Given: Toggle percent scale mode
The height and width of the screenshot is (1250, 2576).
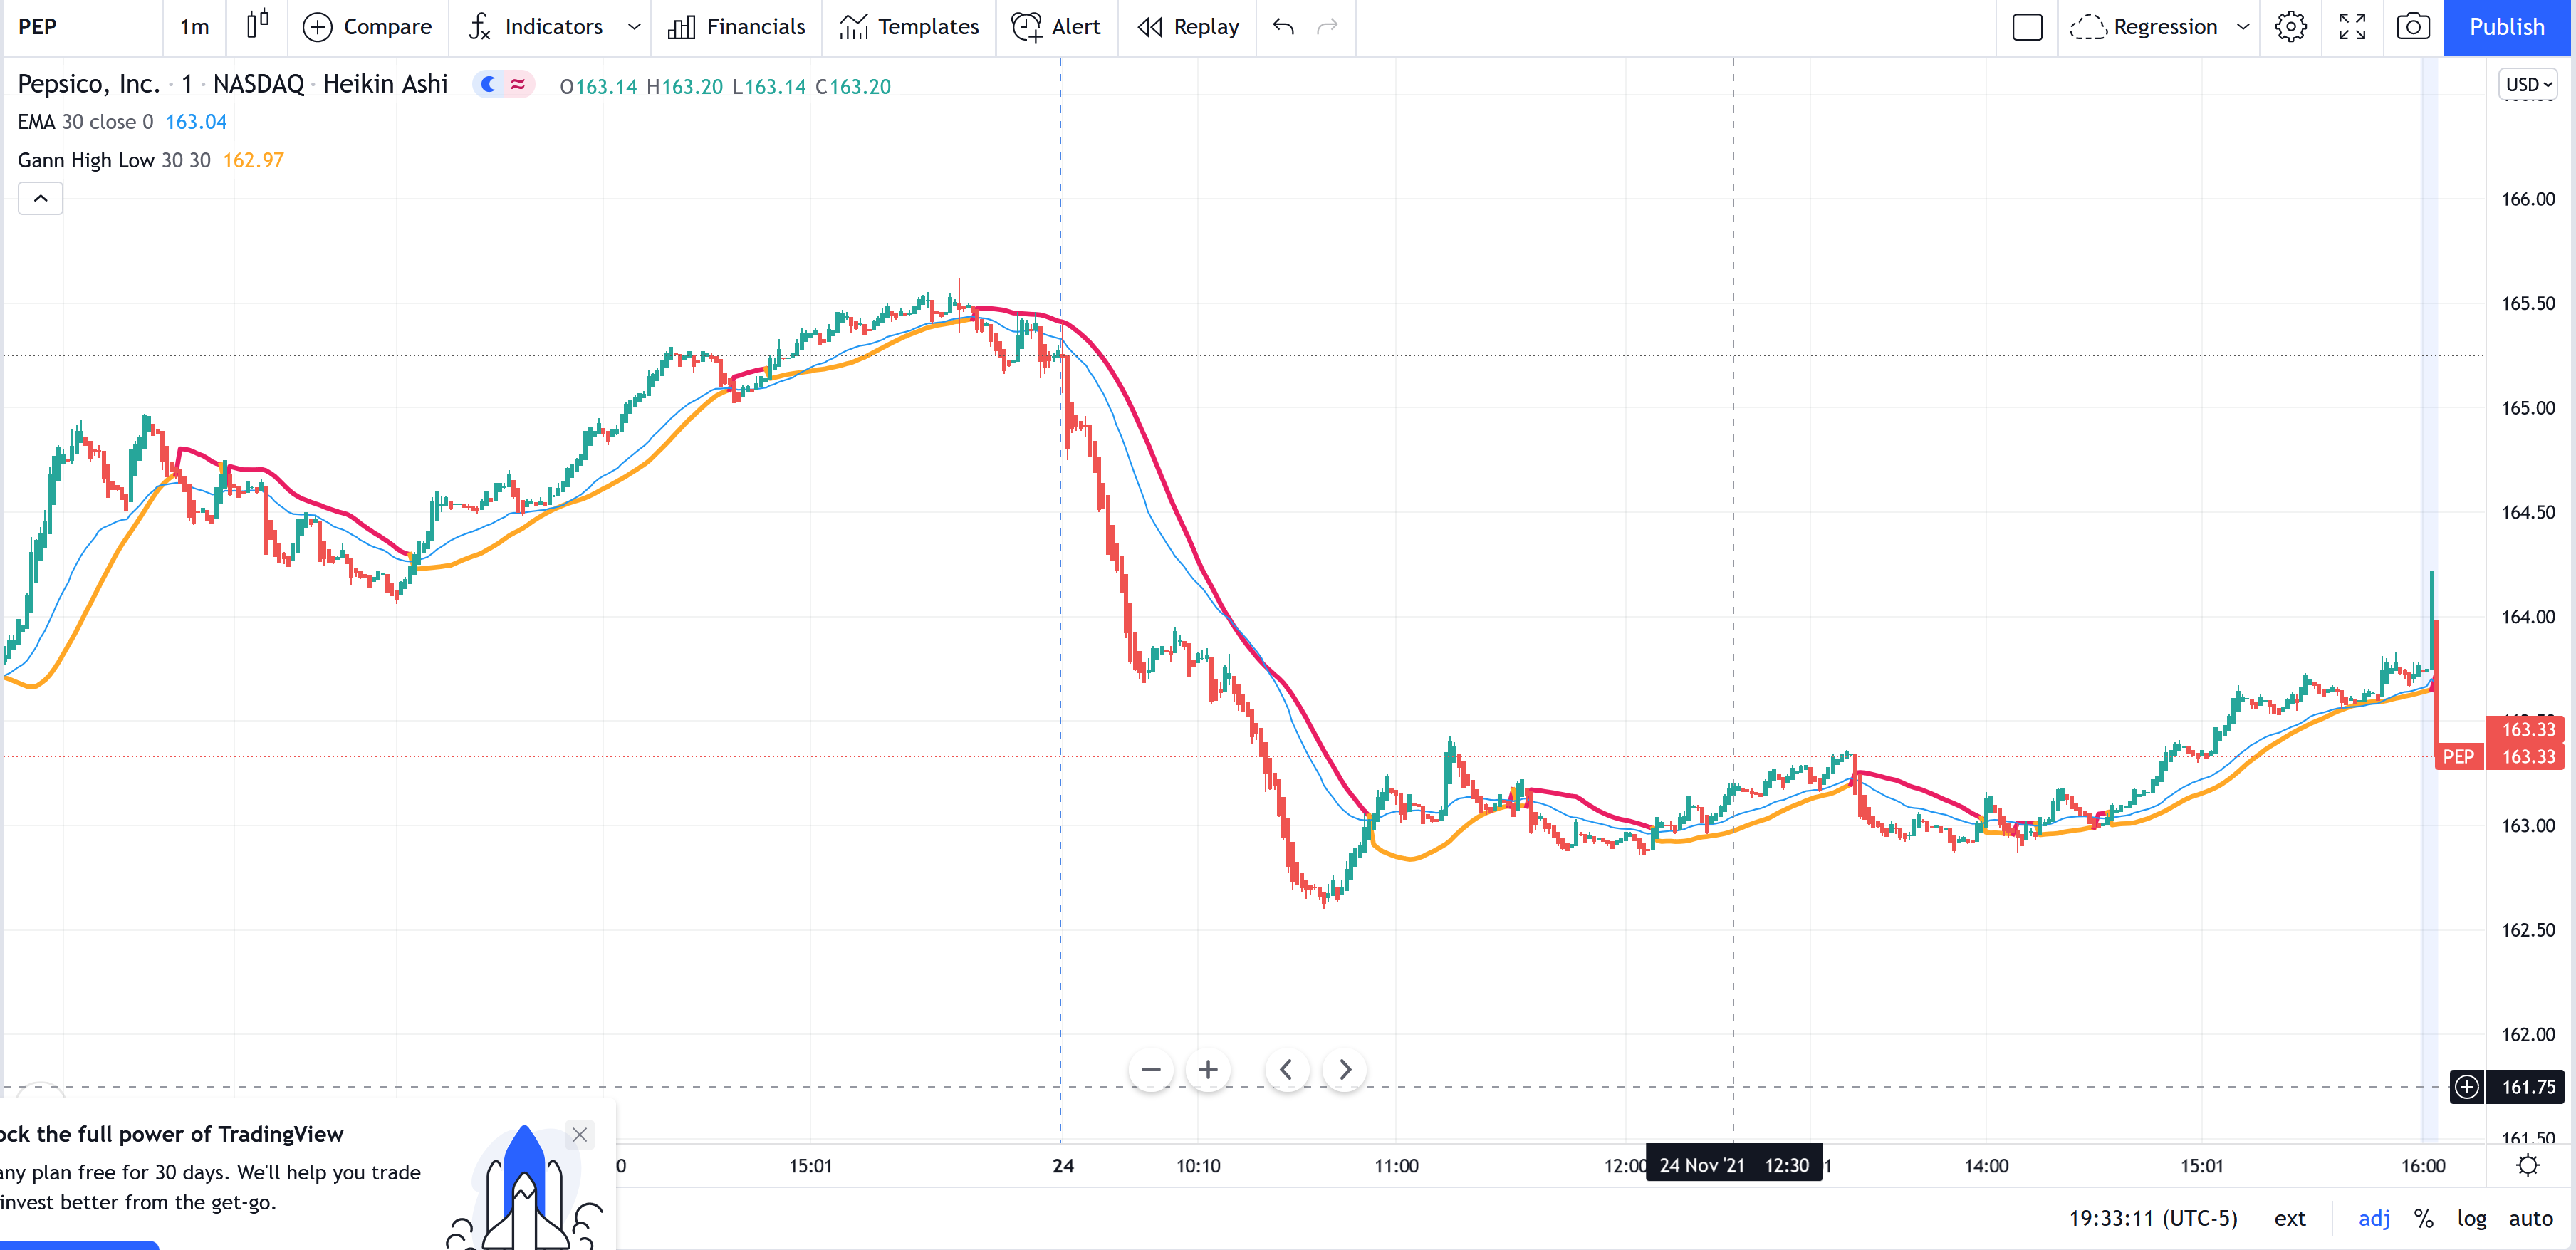Looking at the screenshot, I should (x=2424, y=1218).
